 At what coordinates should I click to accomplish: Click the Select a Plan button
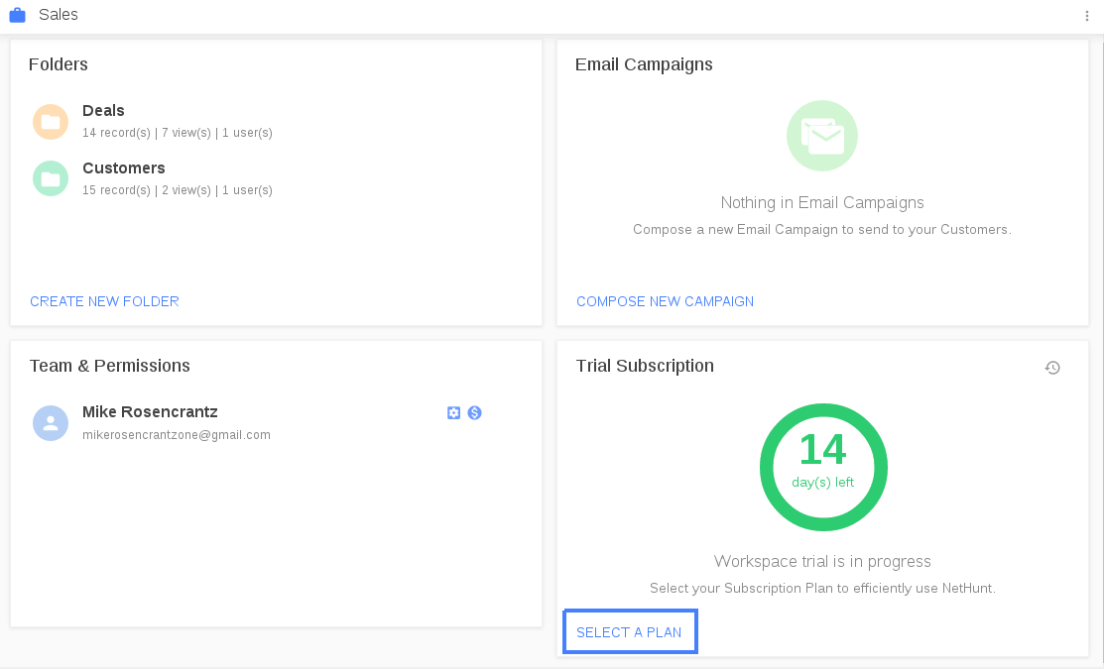pos(630,631)
